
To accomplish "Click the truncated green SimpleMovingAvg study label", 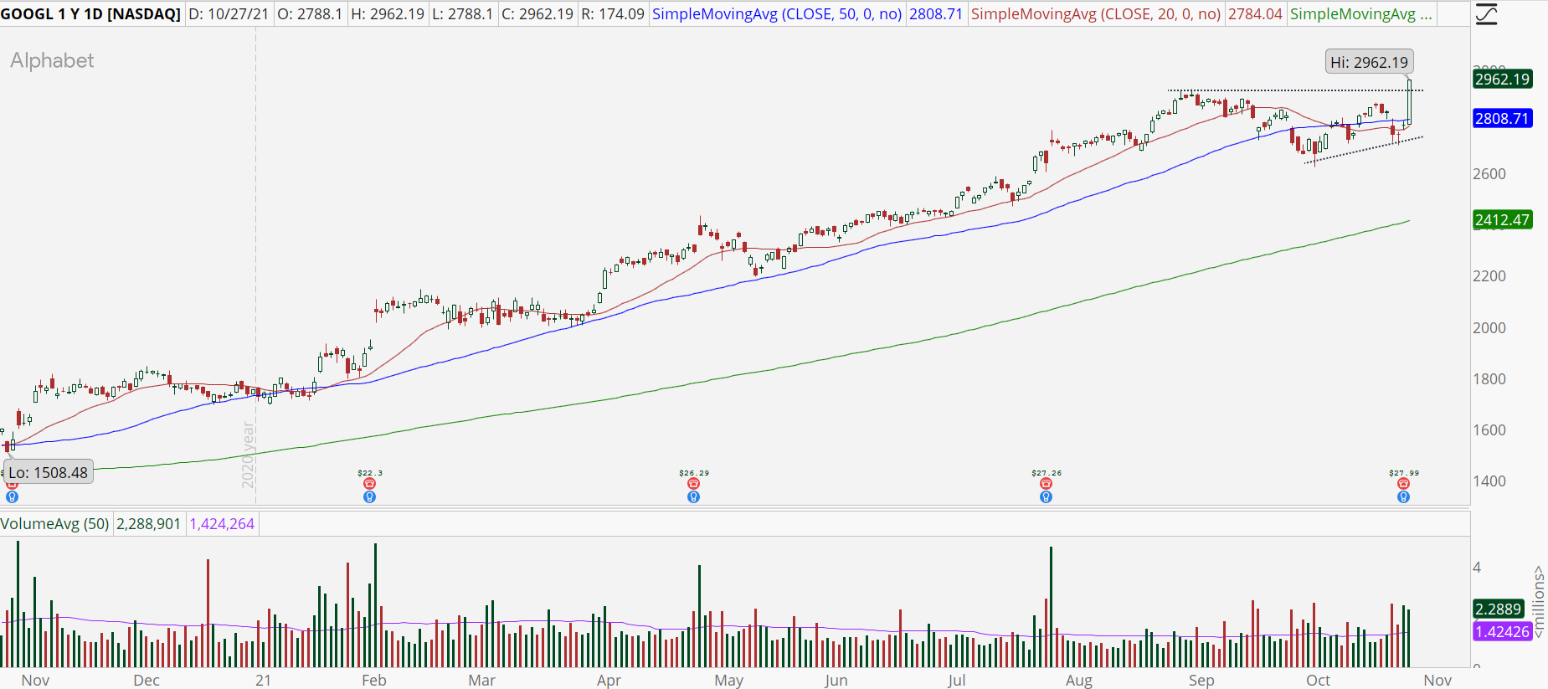I will pyautogui.click(x=1361, y=14).
